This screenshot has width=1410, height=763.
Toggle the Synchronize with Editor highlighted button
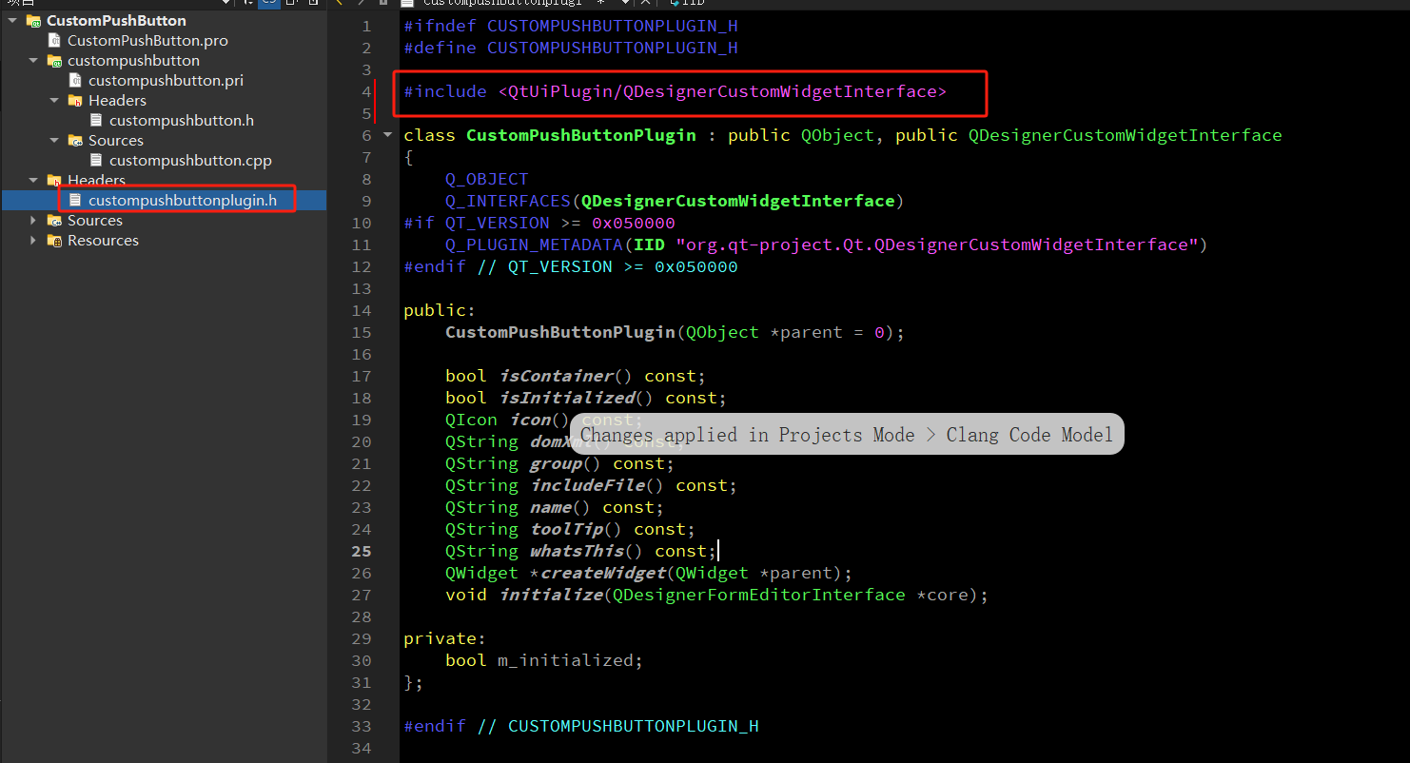tap(269, 4)
